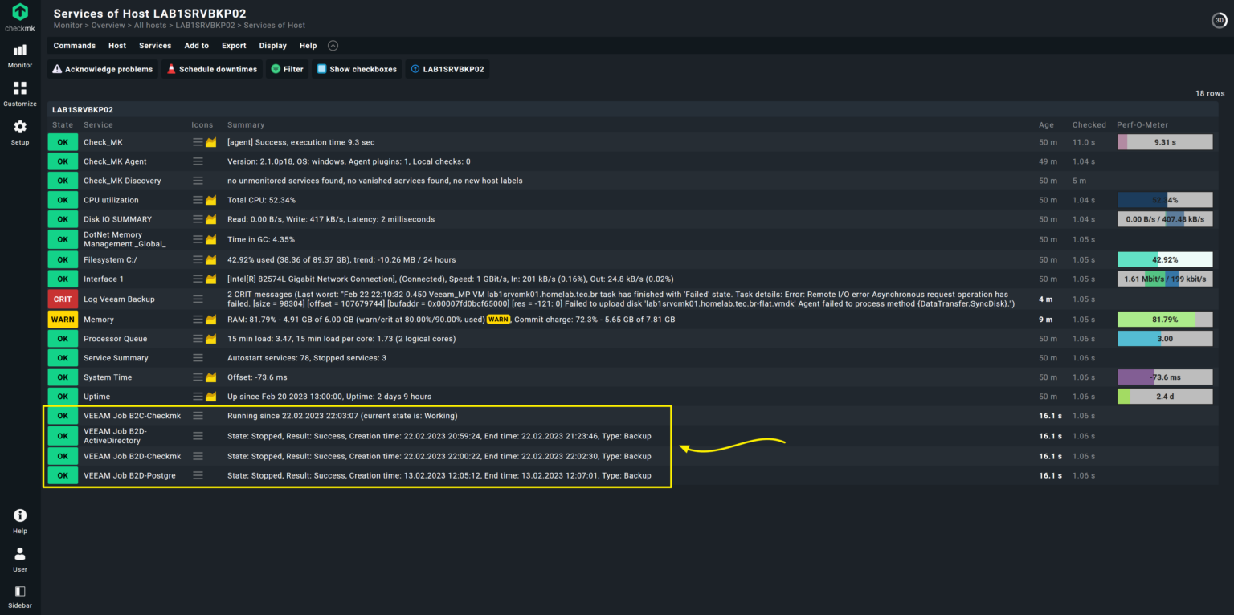The image size is (1234, 615).
Task: Open the User icon in the sidebar
Action: (18, 554)
